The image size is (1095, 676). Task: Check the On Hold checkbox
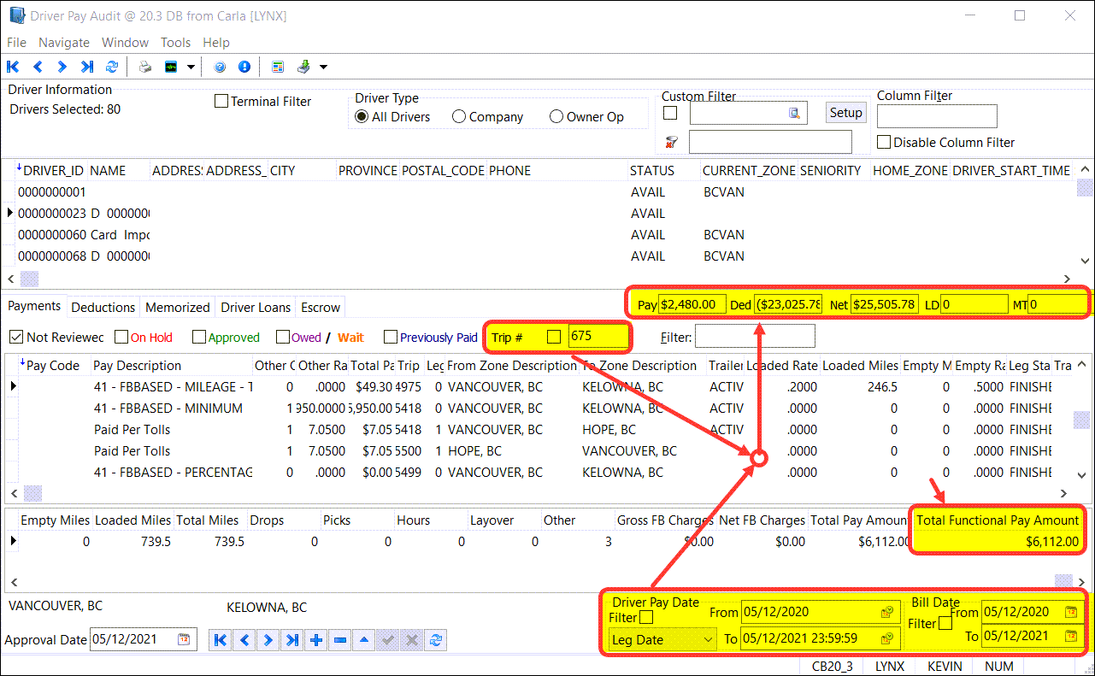121,337
